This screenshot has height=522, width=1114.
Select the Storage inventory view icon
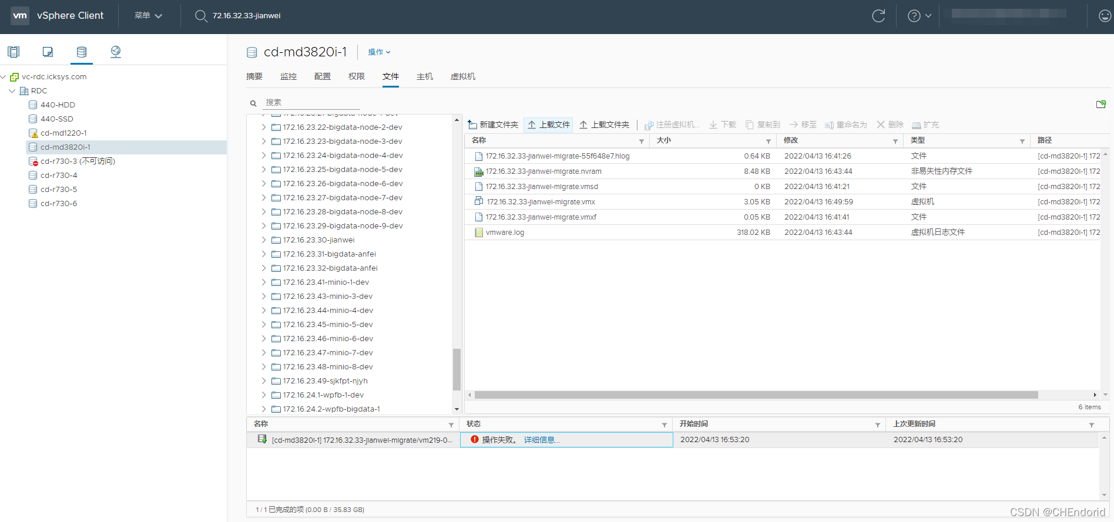click(82, 52)
